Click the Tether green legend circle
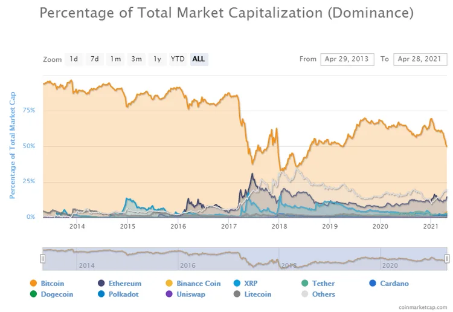 pos(305,284)
